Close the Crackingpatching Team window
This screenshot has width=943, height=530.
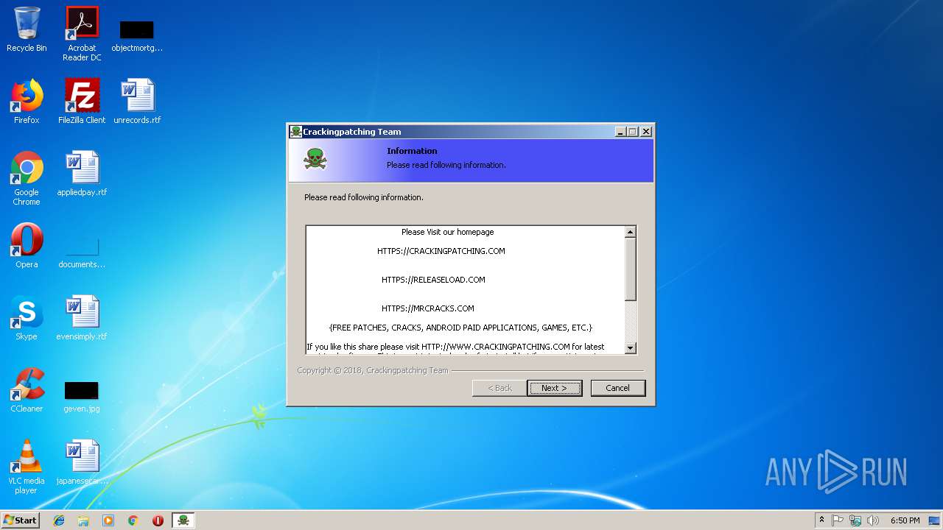pos(646,132)
